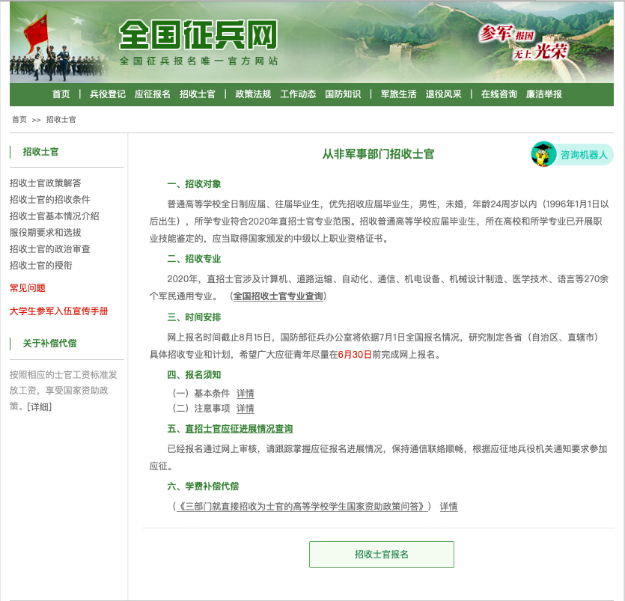Viewport: 625px width, 601px height.
Task: Open 政策法规 in the nav bar
Action: click(253, 94)
